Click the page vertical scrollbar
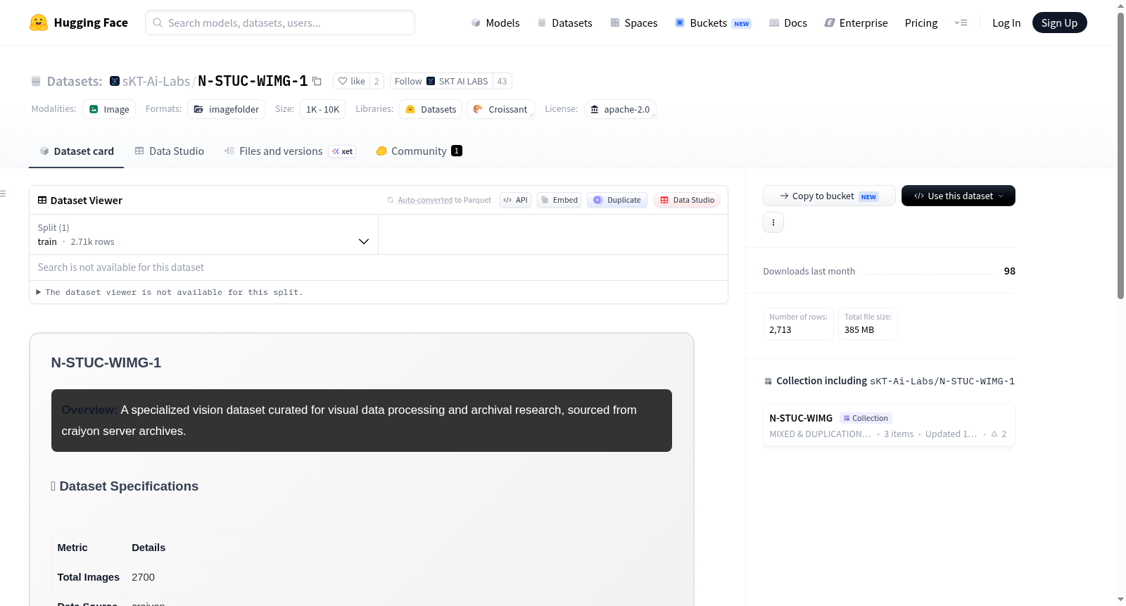The image size is (1126, 606). click(1120, 155)
